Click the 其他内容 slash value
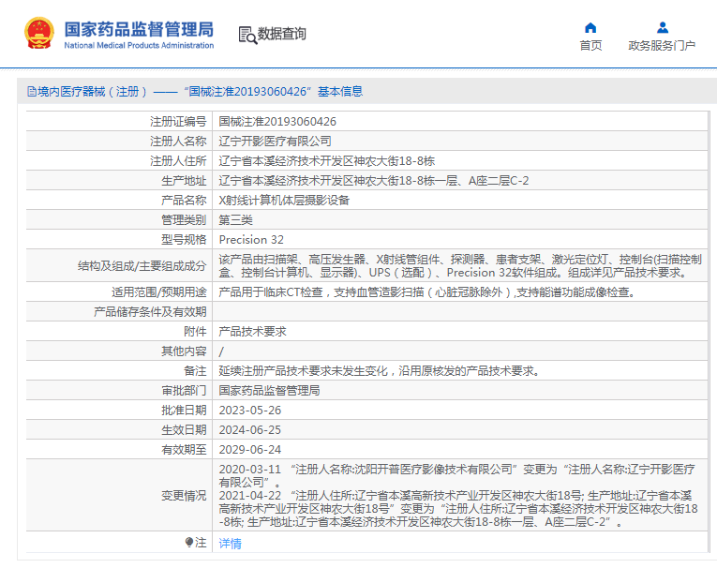This screenshot has height=568, width=717. 221,351
